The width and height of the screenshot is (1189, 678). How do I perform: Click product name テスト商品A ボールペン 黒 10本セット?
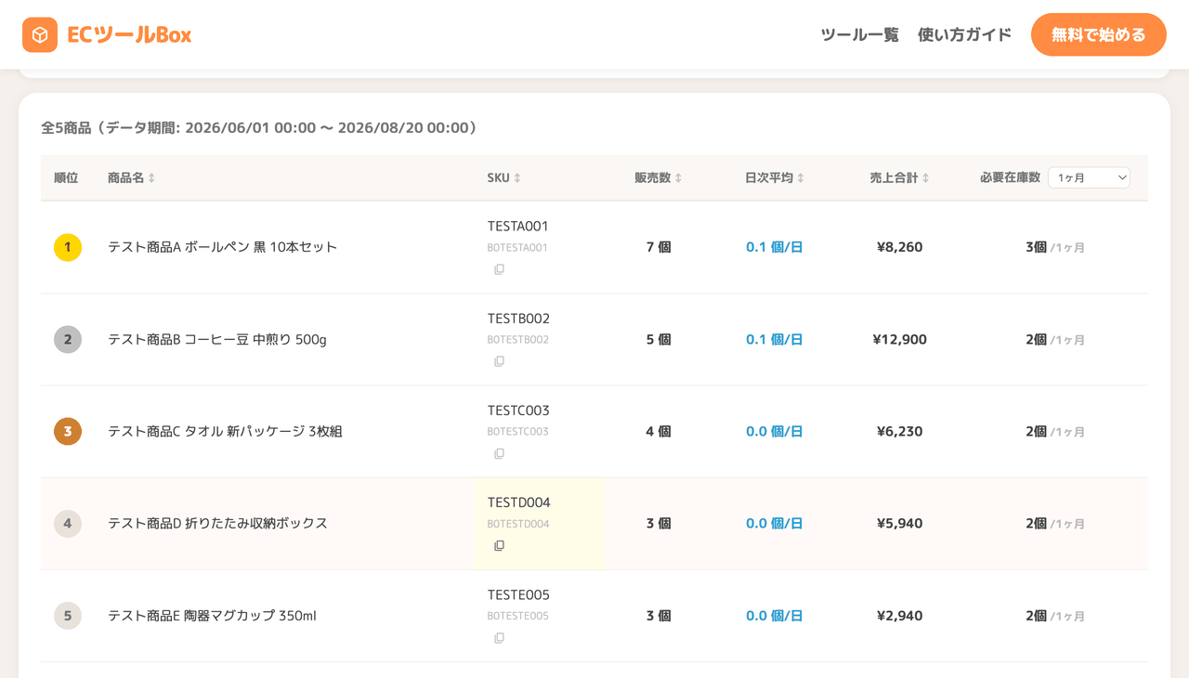point(222,247)
